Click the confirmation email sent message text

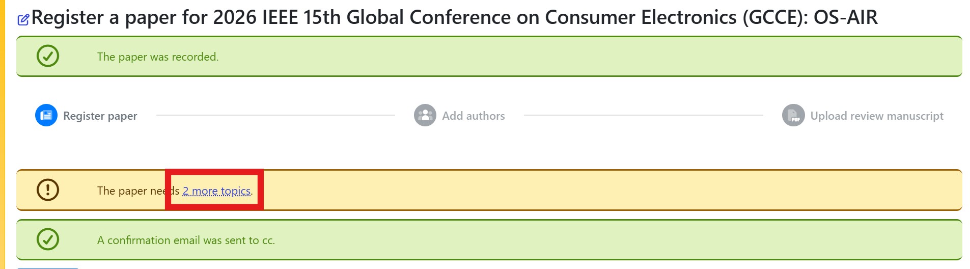pyautogui.click(x=186, y=240)
